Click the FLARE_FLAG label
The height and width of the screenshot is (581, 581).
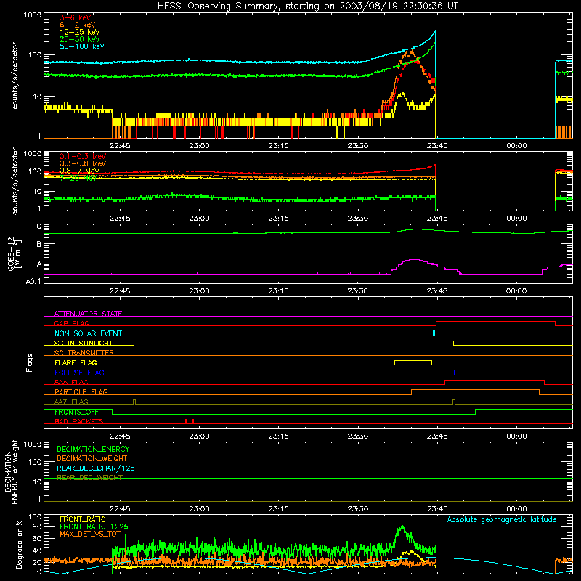76,362
